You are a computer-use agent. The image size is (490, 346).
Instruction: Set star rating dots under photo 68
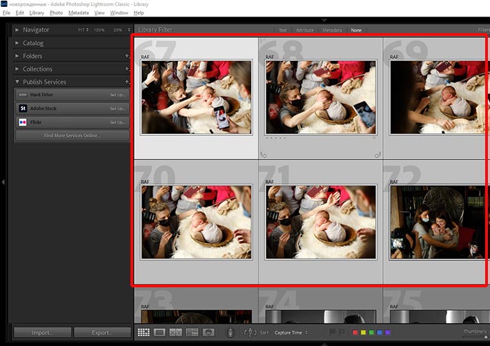[275, 138]
